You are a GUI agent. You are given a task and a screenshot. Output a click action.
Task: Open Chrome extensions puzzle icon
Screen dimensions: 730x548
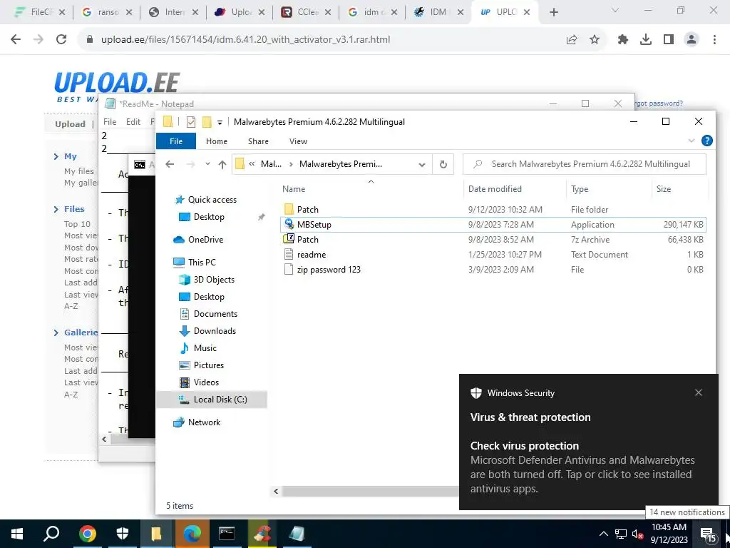623,40
